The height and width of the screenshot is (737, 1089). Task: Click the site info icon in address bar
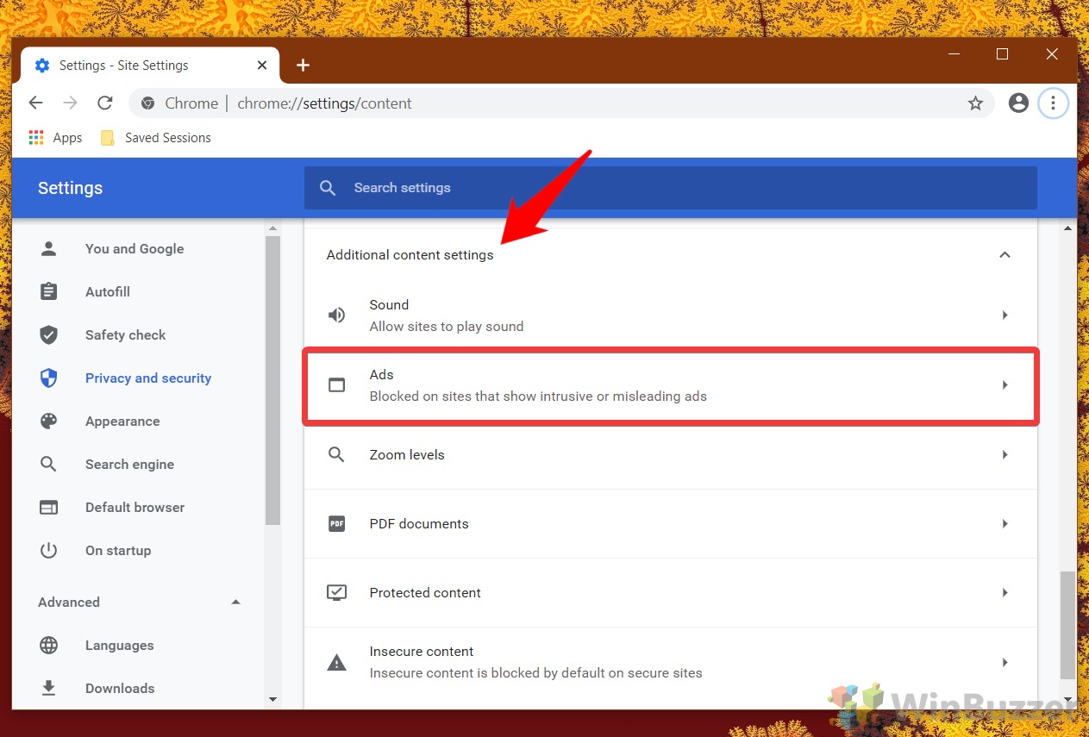coord(148,103)
